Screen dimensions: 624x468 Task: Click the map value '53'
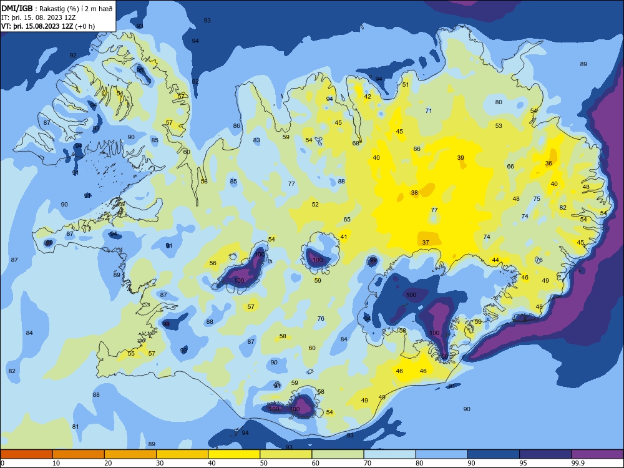pos(499,126)
